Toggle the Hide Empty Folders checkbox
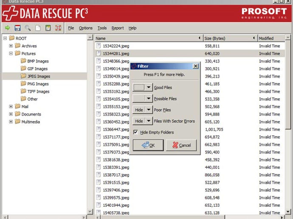Screen dimensions: 293x219 135,132
